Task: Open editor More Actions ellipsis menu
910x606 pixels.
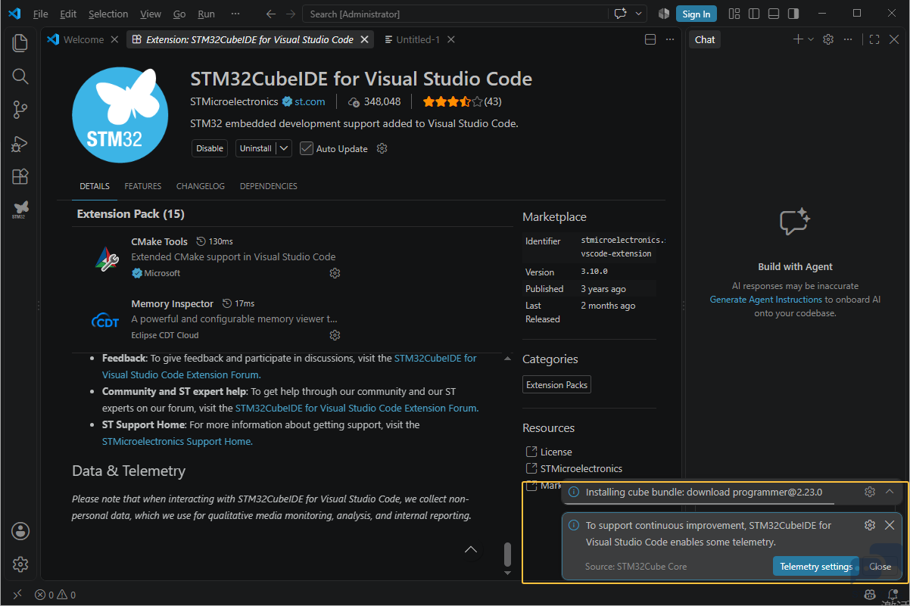Action: coord(669,39)
